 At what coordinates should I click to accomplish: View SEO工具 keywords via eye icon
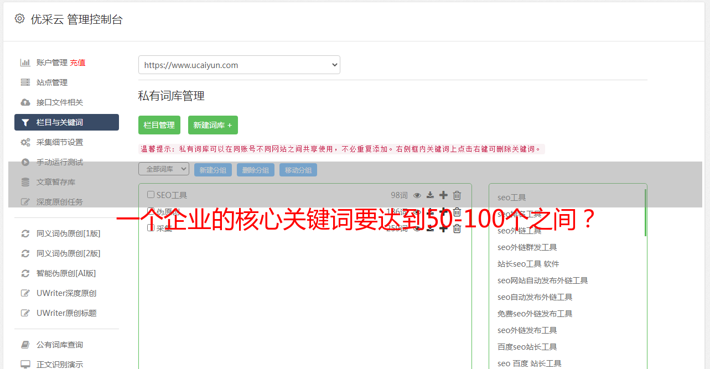coord(417,195)
